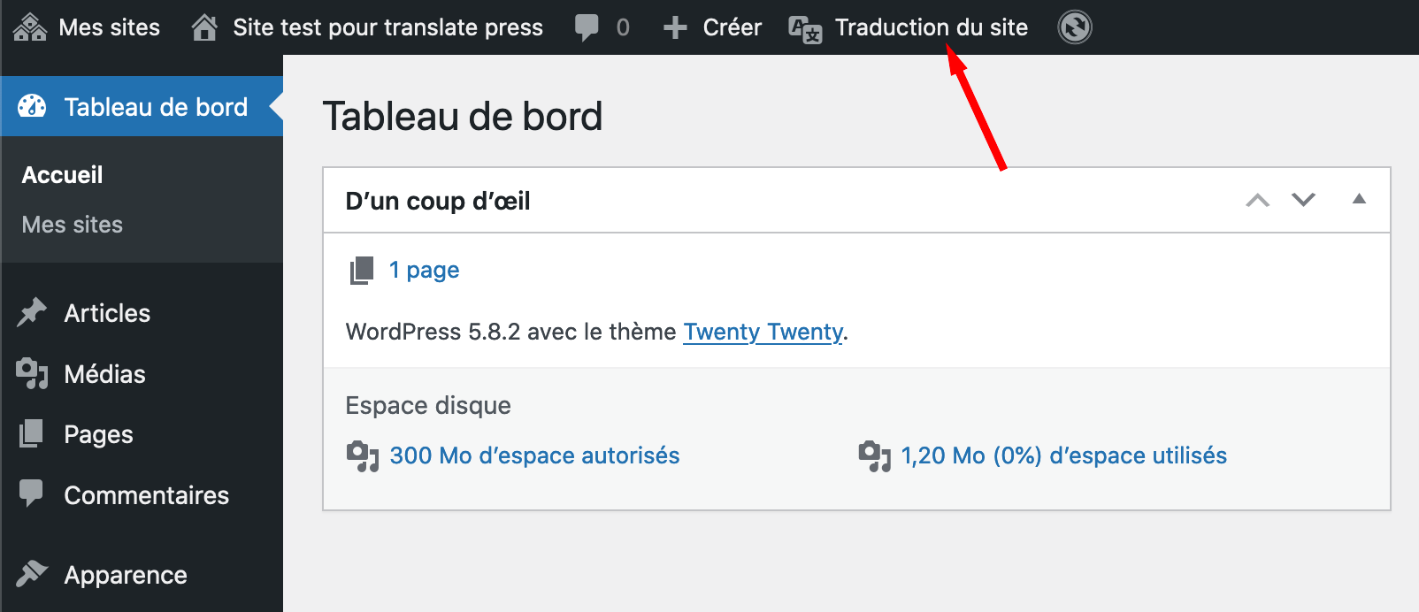Click the Apparence paintbrush icon
This screenshot has height=612, width=1419.
point(32,574)
